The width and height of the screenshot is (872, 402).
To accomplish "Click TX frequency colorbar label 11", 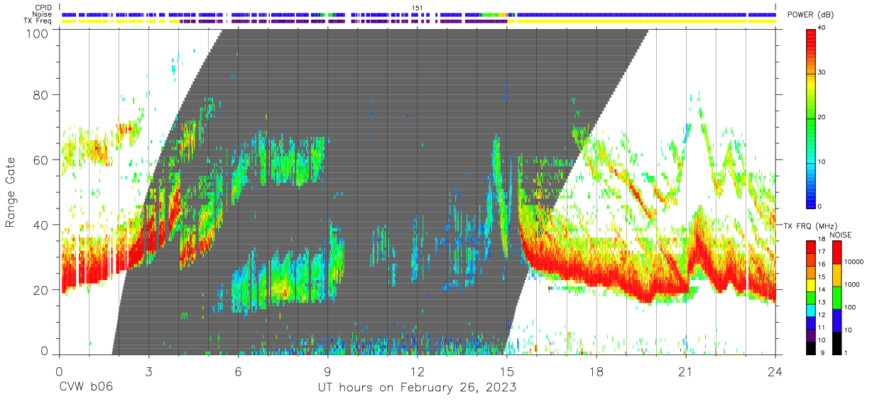I will (x=822, y=328).
